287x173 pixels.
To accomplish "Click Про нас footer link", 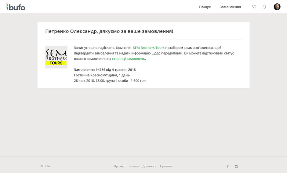I will pyautogui.click(x=119, y=166).
